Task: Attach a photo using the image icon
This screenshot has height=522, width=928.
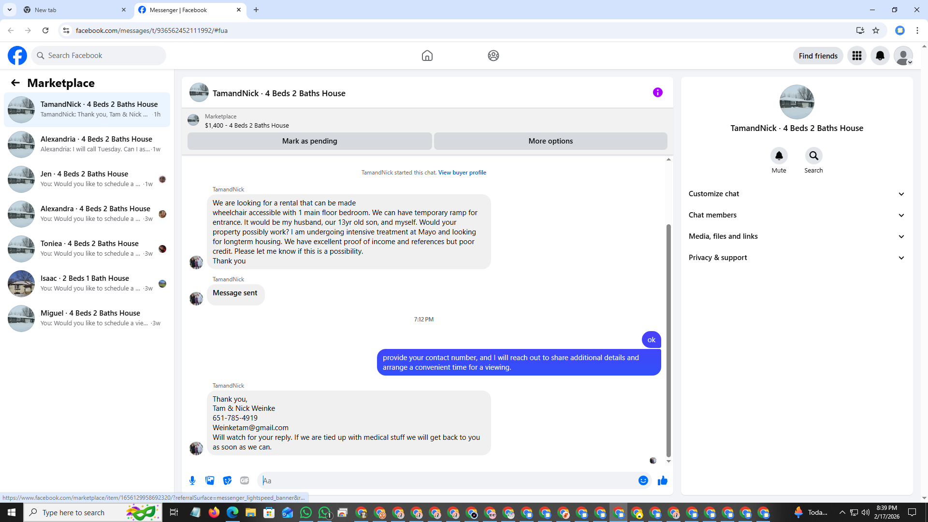Action: pyautogui.click(x=210, y=480)
